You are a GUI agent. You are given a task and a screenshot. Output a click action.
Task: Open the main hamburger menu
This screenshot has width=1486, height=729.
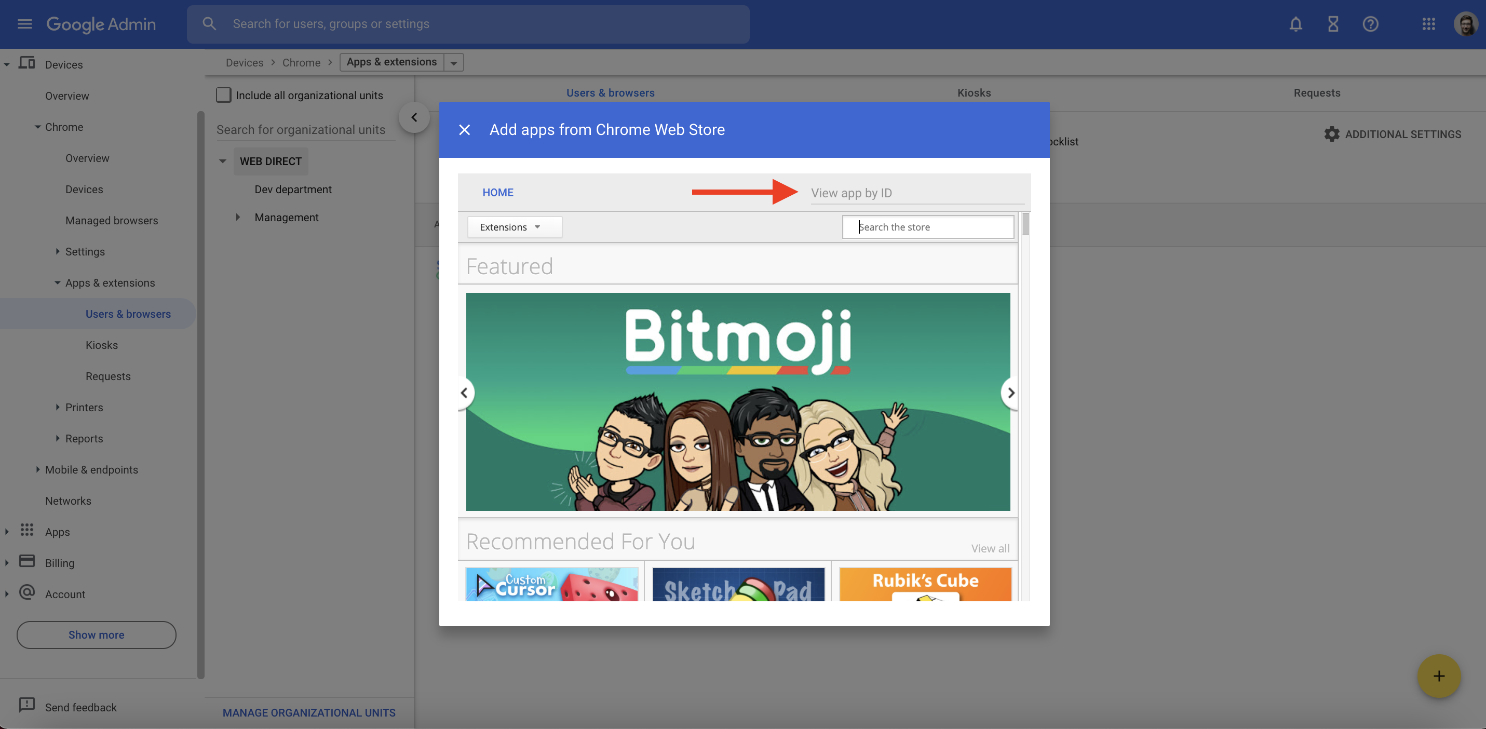[x=24, y=24]
